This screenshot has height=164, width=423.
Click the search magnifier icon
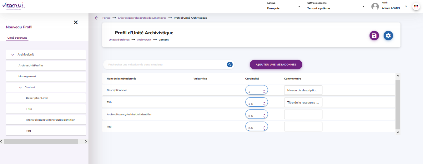(x=230, y=65)
